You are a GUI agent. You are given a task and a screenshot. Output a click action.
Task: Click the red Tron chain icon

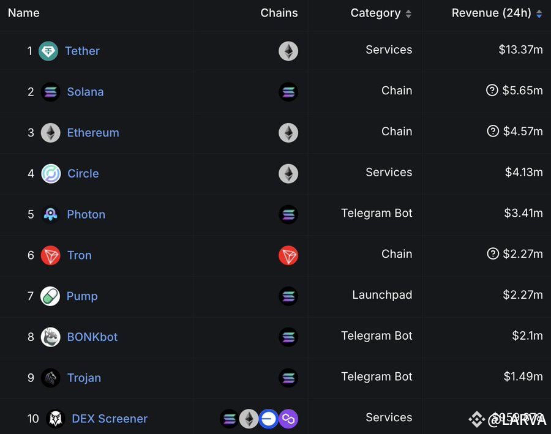[288, 255]
